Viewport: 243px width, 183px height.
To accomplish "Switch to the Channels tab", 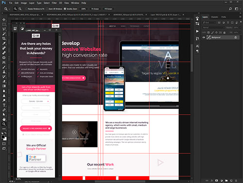I will 214,17.
